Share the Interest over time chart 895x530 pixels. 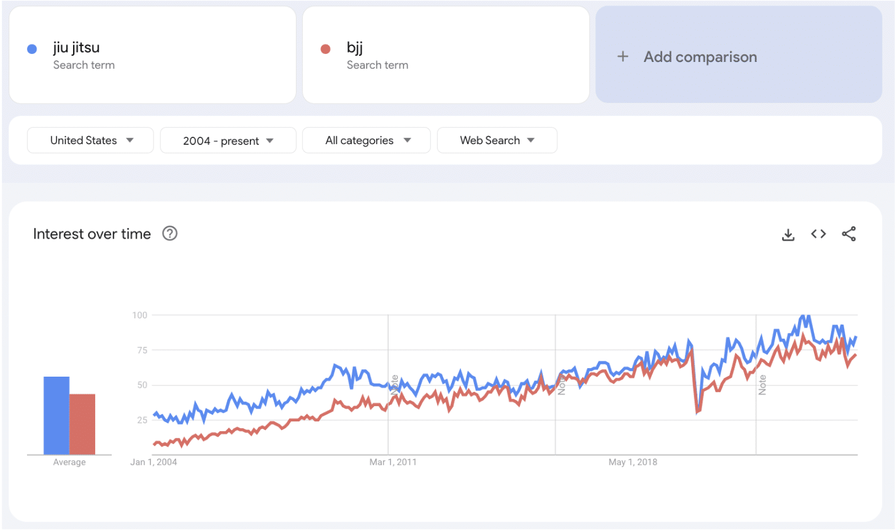[849, 234]
